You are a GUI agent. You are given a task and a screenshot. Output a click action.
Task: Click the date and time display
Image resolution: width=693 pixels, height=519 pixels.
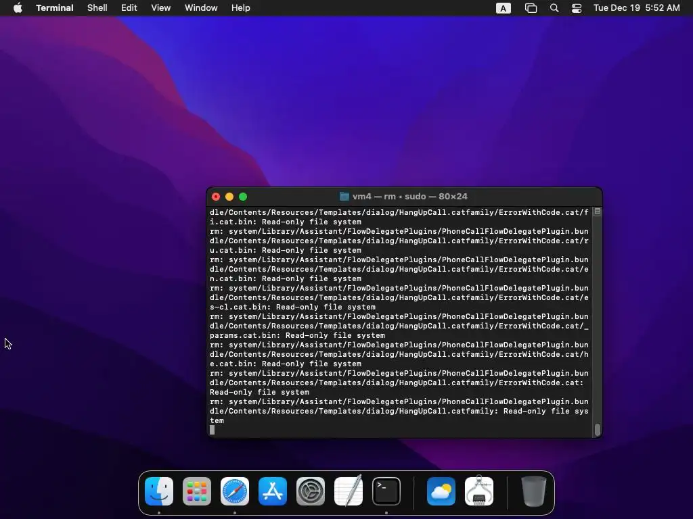click(636, 8)
